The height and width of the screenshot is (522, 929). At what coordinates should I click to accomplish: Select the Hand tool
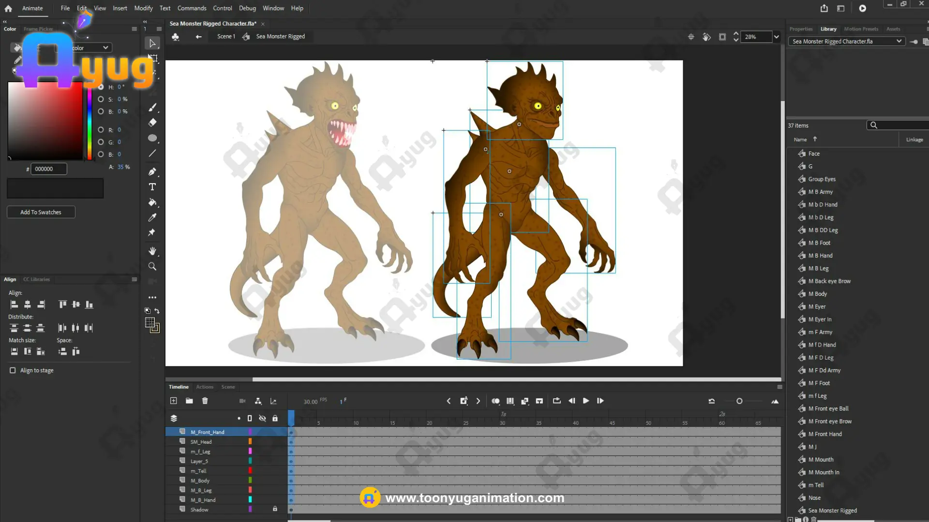[x=152, y=251]
